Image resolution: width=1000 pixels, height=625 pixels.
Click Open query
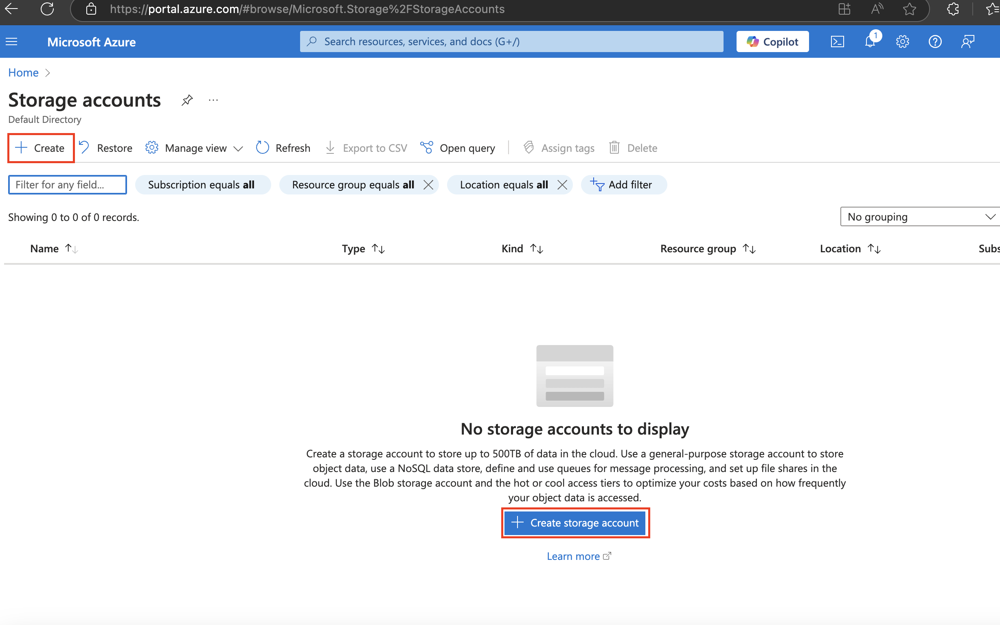pos(457,148)
